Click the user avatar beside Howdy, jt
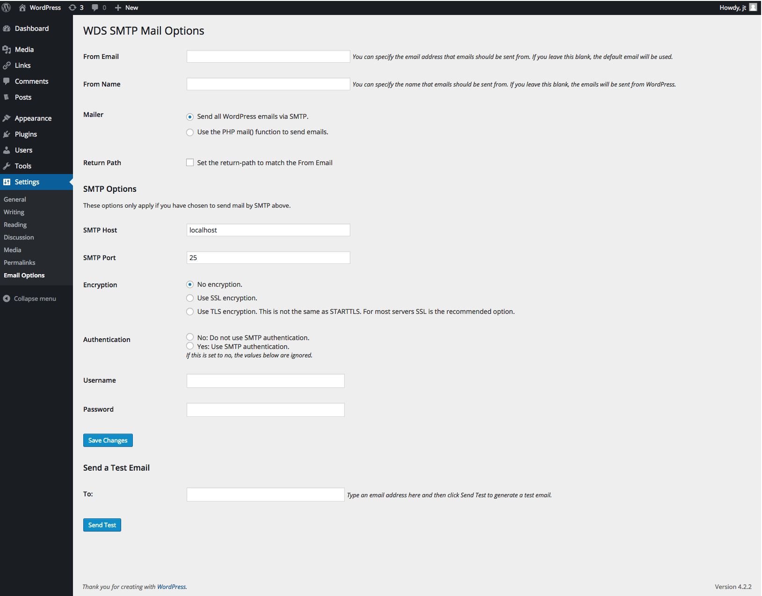Screen dimensions: 762x596 [x=753, y=7]
